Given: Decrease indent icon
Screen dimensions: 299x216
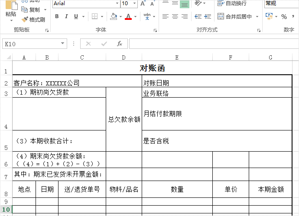Looking at the screenshot, I should coord(198,16).
